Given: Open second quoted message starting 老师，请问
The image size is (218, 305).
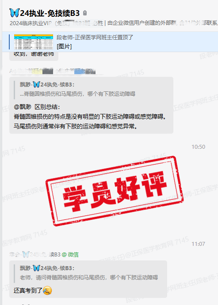Looking at the screenshot, I should pos(88,273).
